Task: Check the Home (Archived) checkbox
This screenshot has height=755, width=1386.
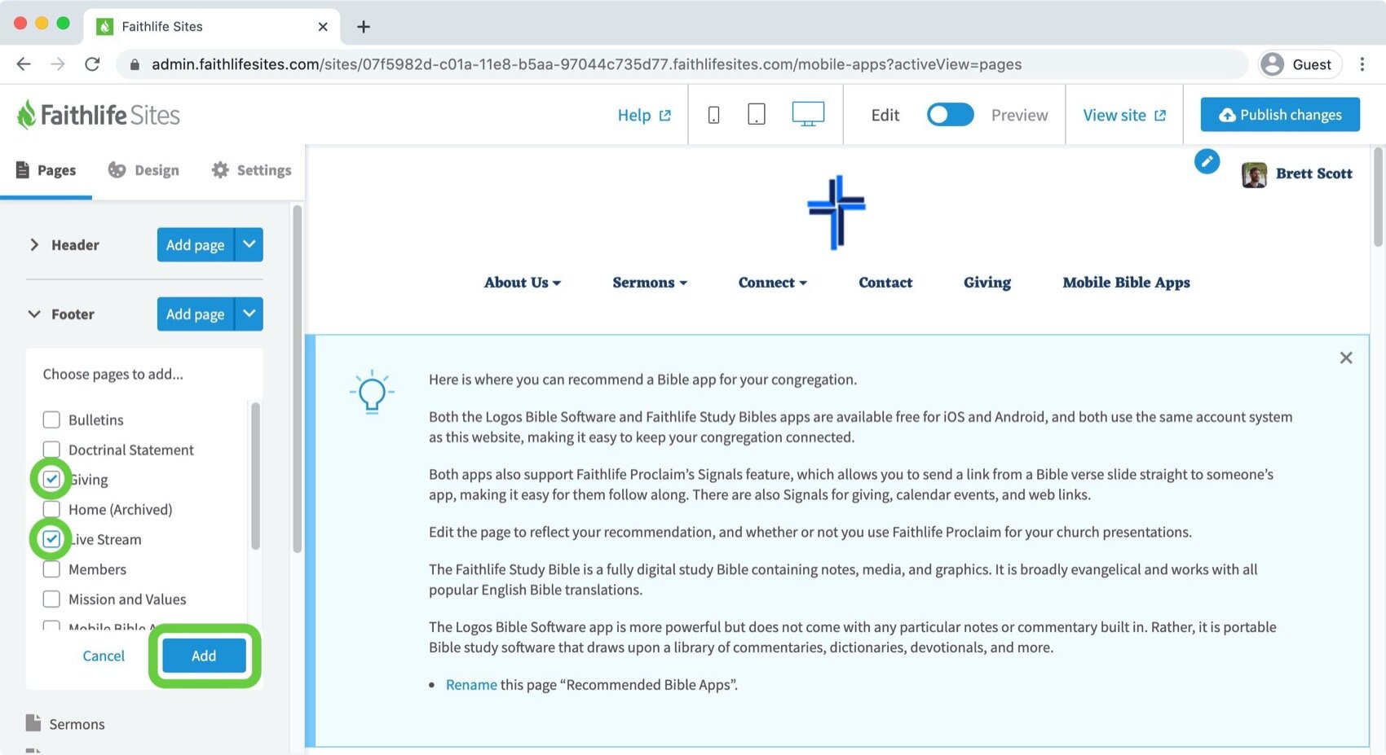Action: 51,509
